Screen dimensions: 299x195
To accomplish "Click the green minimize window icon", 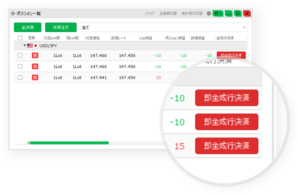I will click(229, 13).
